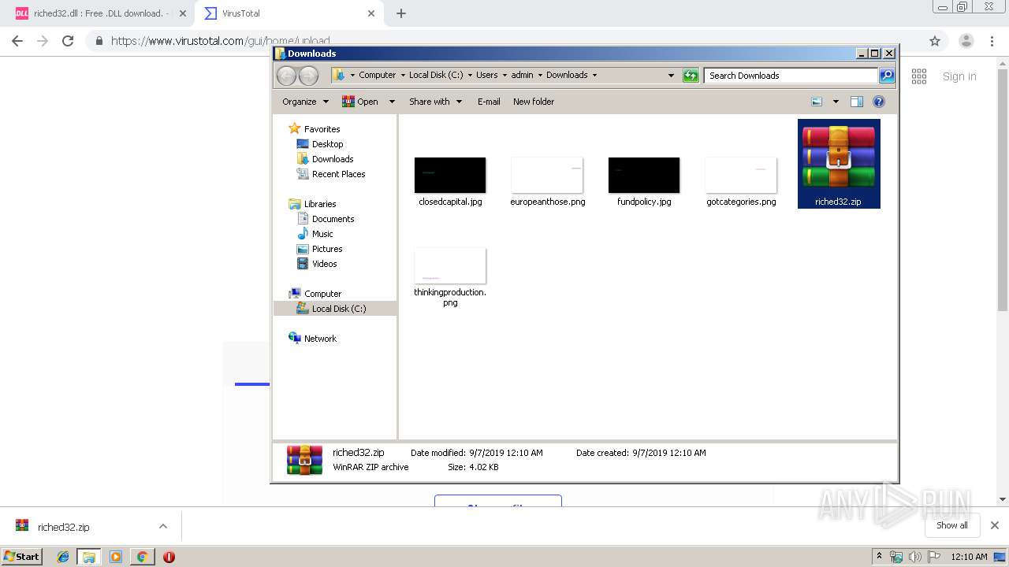Go back in the Downloads window
The image size is (1009, 567).
pyautogui.click(x=286, y=75)
